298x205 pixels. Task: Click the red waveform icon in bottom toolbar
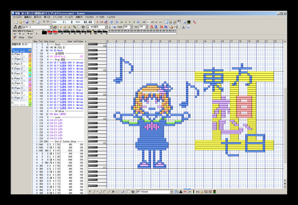coord(185,192)
